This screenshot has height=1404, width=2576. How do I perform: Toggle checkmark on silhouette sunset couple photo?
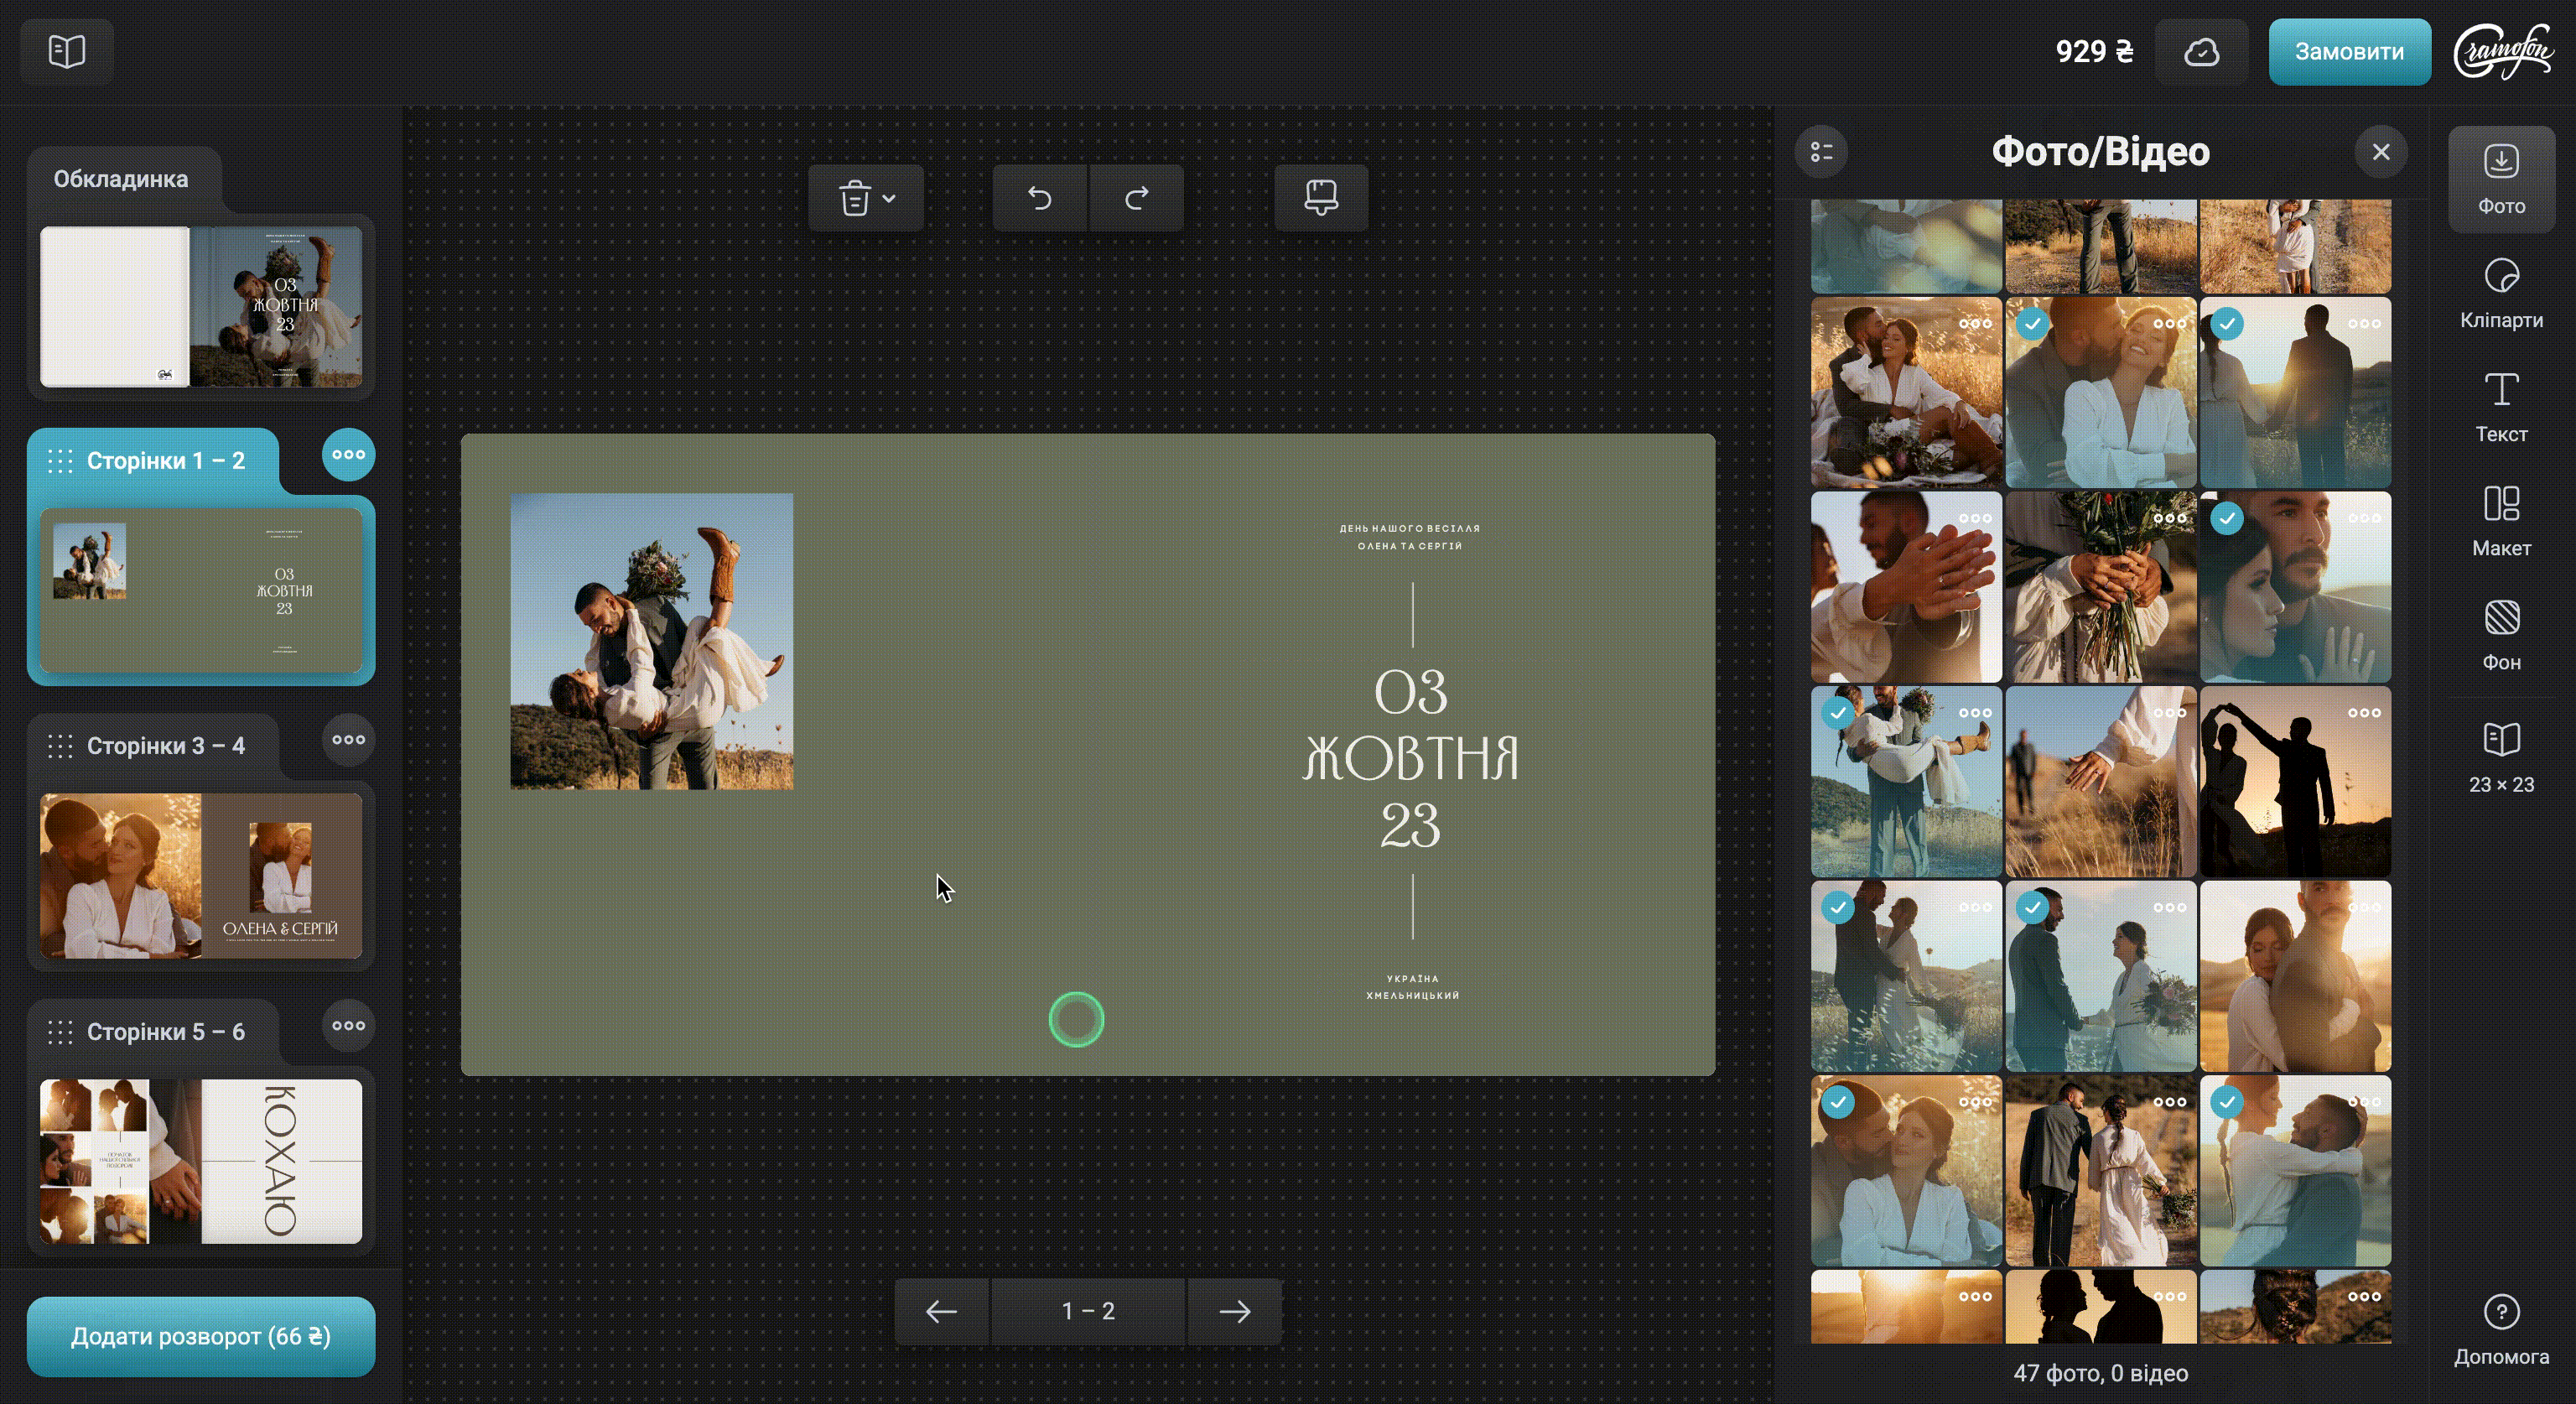pos(2227,324)
